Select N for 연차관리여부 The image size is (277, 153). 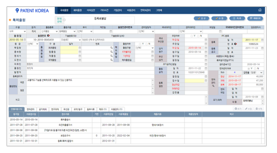(x=255, y=69)
